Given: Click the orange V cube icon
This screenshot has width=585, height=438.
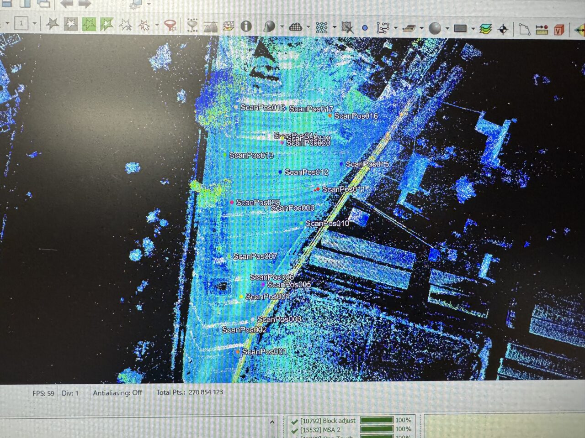Looking at the screenshot, I should (559, 30).
